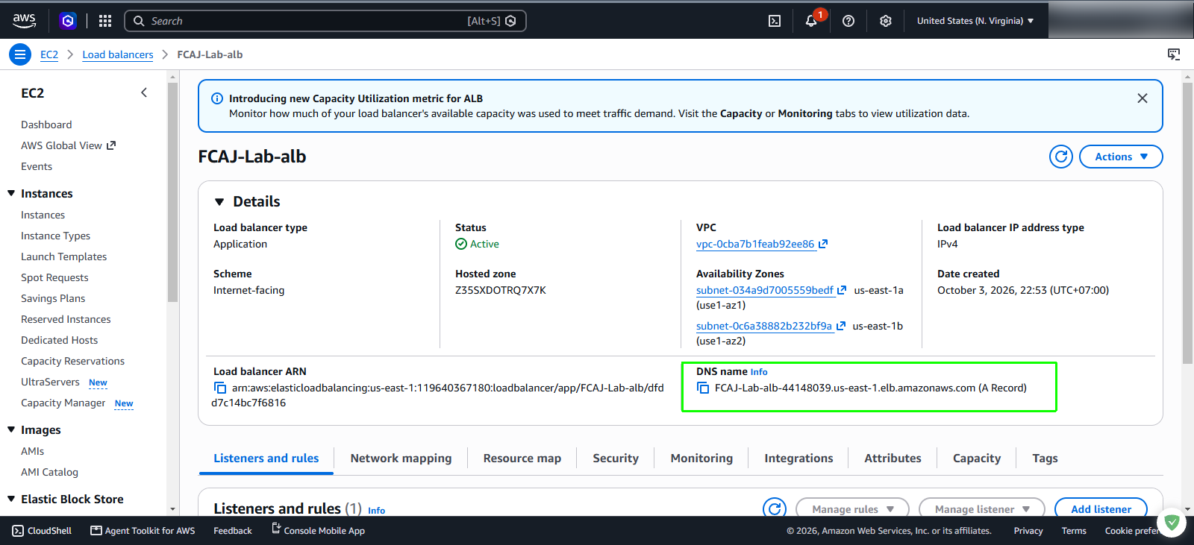Image resolution: width=1194 pixels, height=545 pixels.
Task: Open the page layout icon below region selector
Action: click(1174, 54)
